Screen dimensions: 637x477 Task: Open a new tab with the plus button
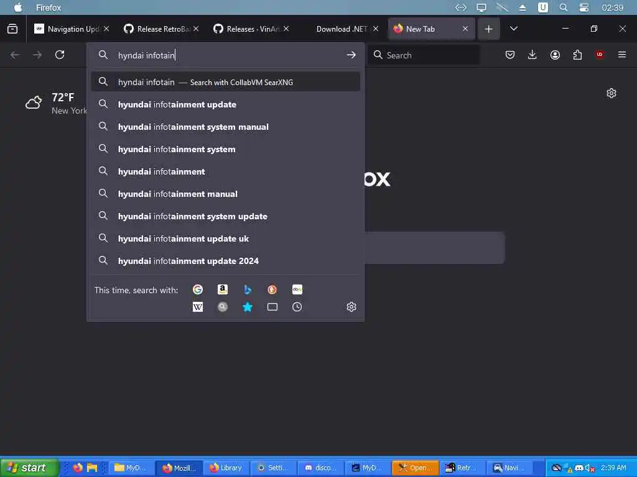coord(488,29)
